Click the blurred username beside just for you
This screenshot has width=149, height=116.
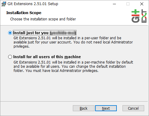[x=63, y=33]
